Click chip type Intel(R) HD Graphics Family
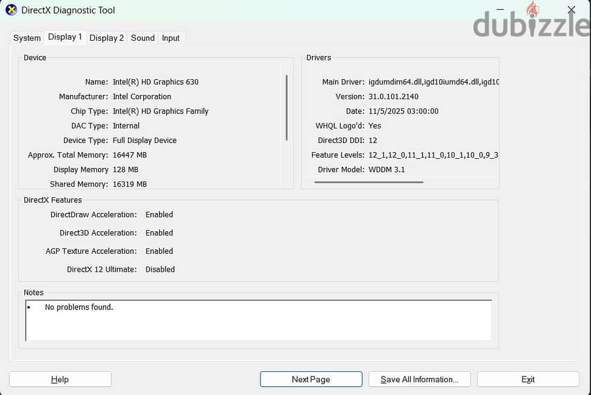 coord(160,111)
